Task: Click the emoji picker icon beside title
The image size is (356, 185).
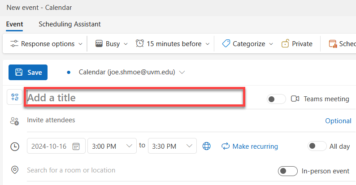Action: pyautogui.click(x=15, y=97)
